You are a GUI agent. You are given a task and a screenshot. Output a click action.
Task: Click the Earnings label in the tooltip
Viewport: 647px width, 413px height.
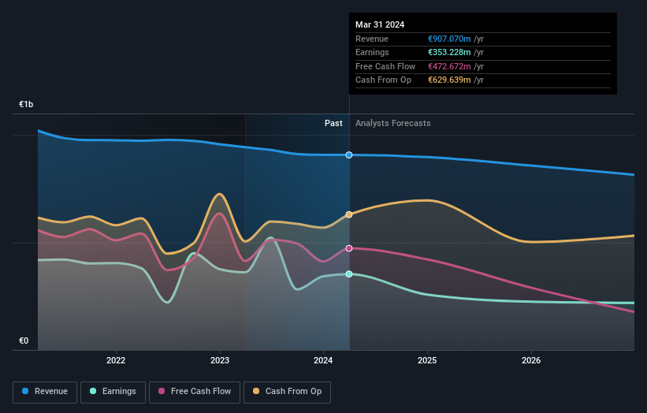pos(372,52)
